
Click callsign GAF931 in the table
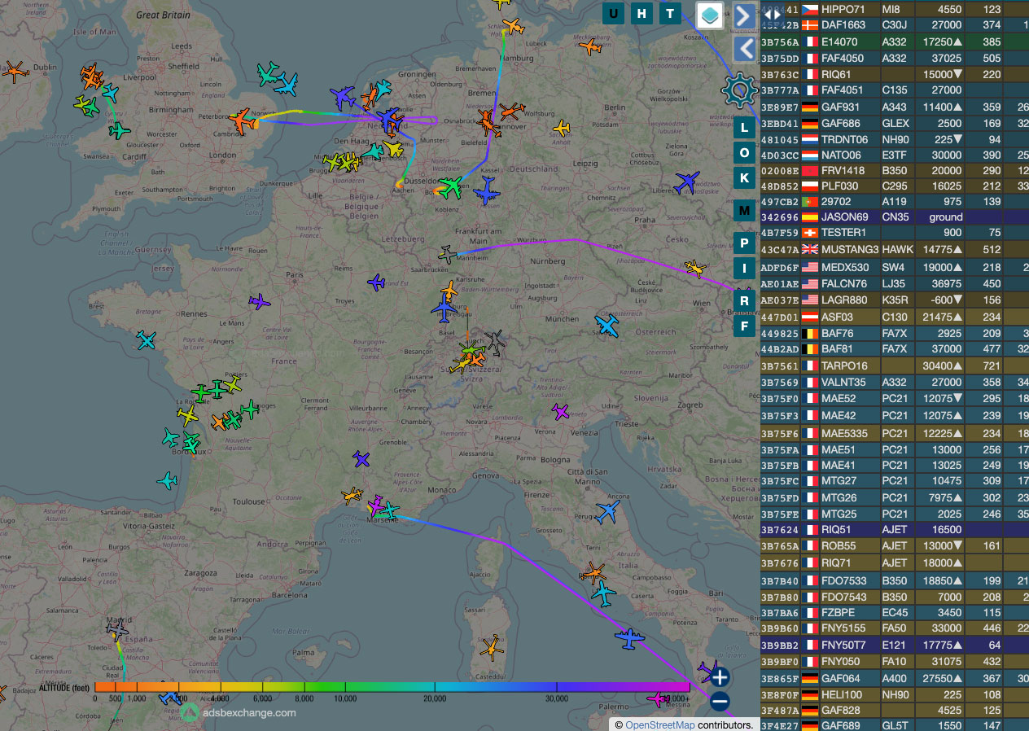[841, 107]
